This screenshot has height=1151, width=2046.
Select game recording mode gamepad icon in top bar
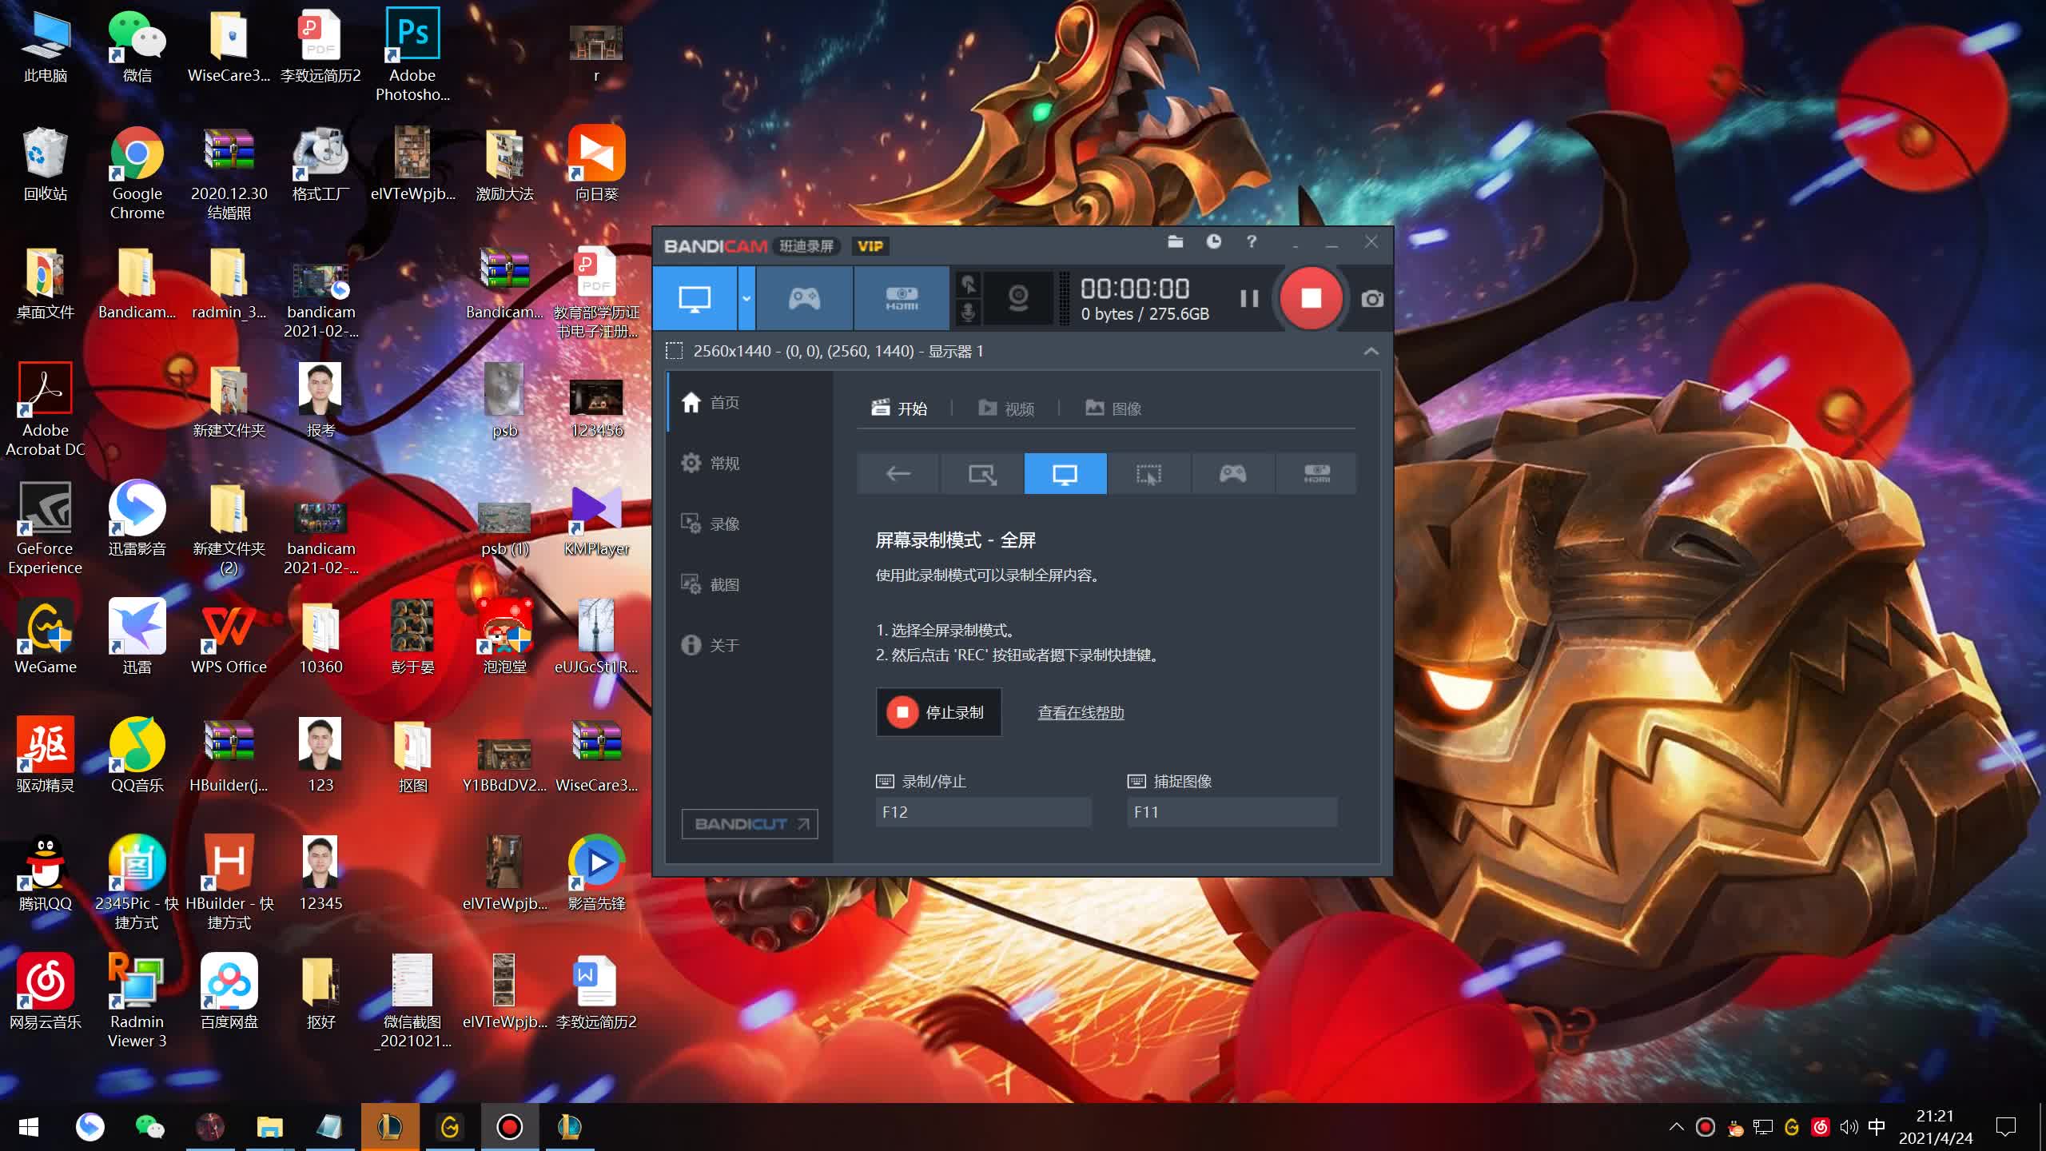[x=804, y=298]
